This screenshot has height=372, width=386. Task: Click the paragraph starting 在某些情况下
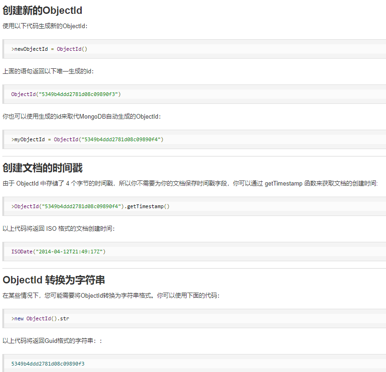(111, 295)
